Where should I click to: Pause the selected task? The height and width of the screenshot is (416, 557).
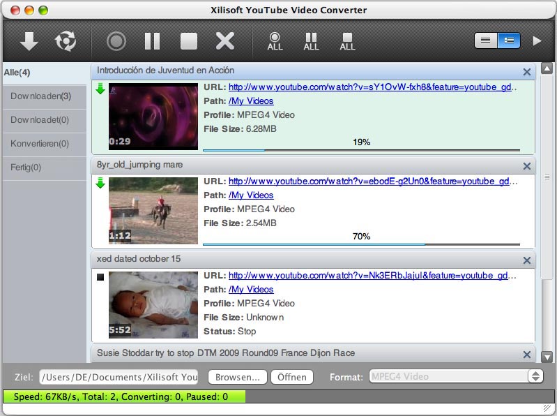click(x=153, y=41)
